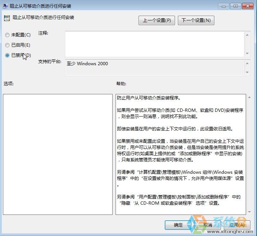Close the dialog with the X button

(x=248, y=6)
